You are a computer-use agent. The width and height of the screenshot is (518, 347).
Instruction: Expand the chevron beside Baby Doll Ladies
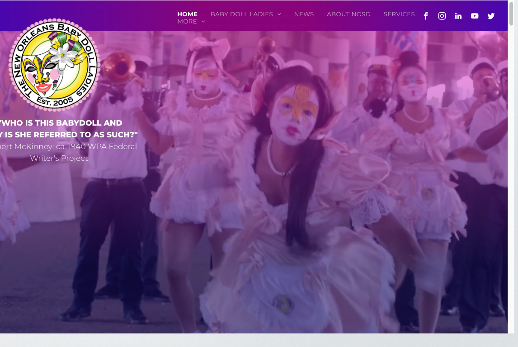pos(279,14)
